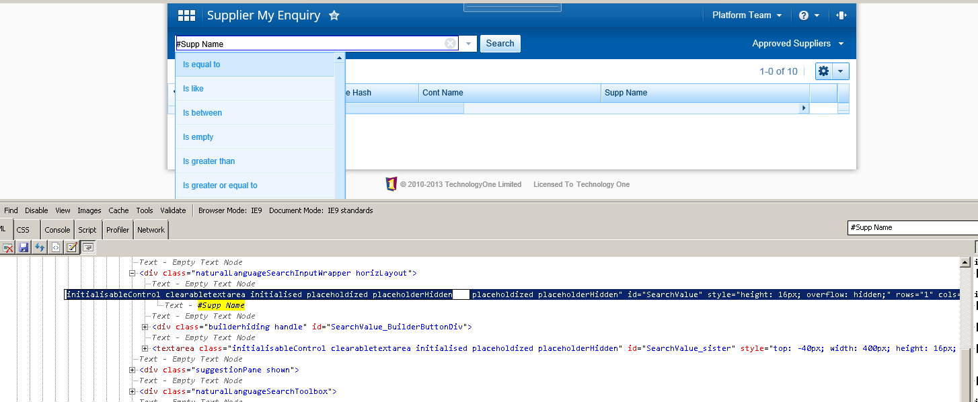This screenshot has height=402, width=978.
Task: Click the Search button
Action: click(x=500, y=44)
